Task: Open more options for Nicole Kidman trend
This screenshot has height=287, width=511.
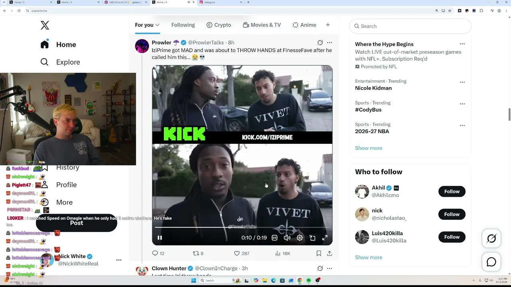Action: (x=462, y=82)
